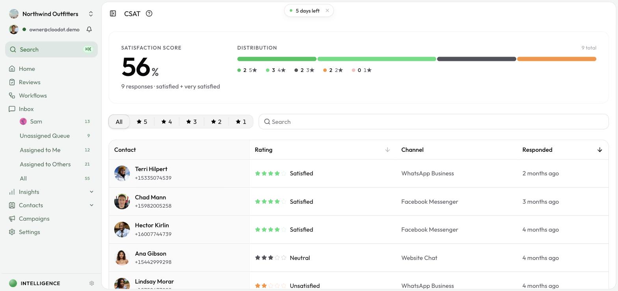Expand the Contacts chevron

pyautogui.click(x=91, y=205)
